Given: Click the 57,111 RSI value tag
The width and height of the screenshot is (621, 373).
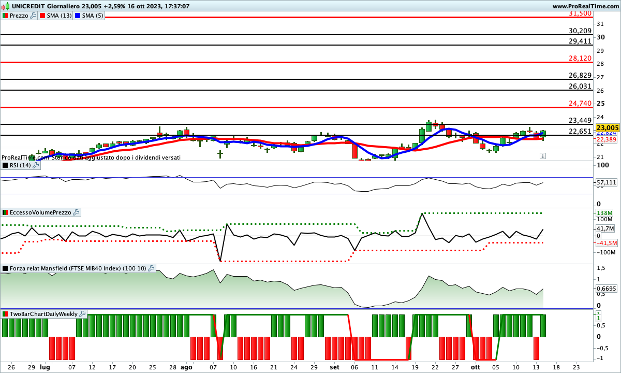Looking at the screenshot, I should pos(606,182).
